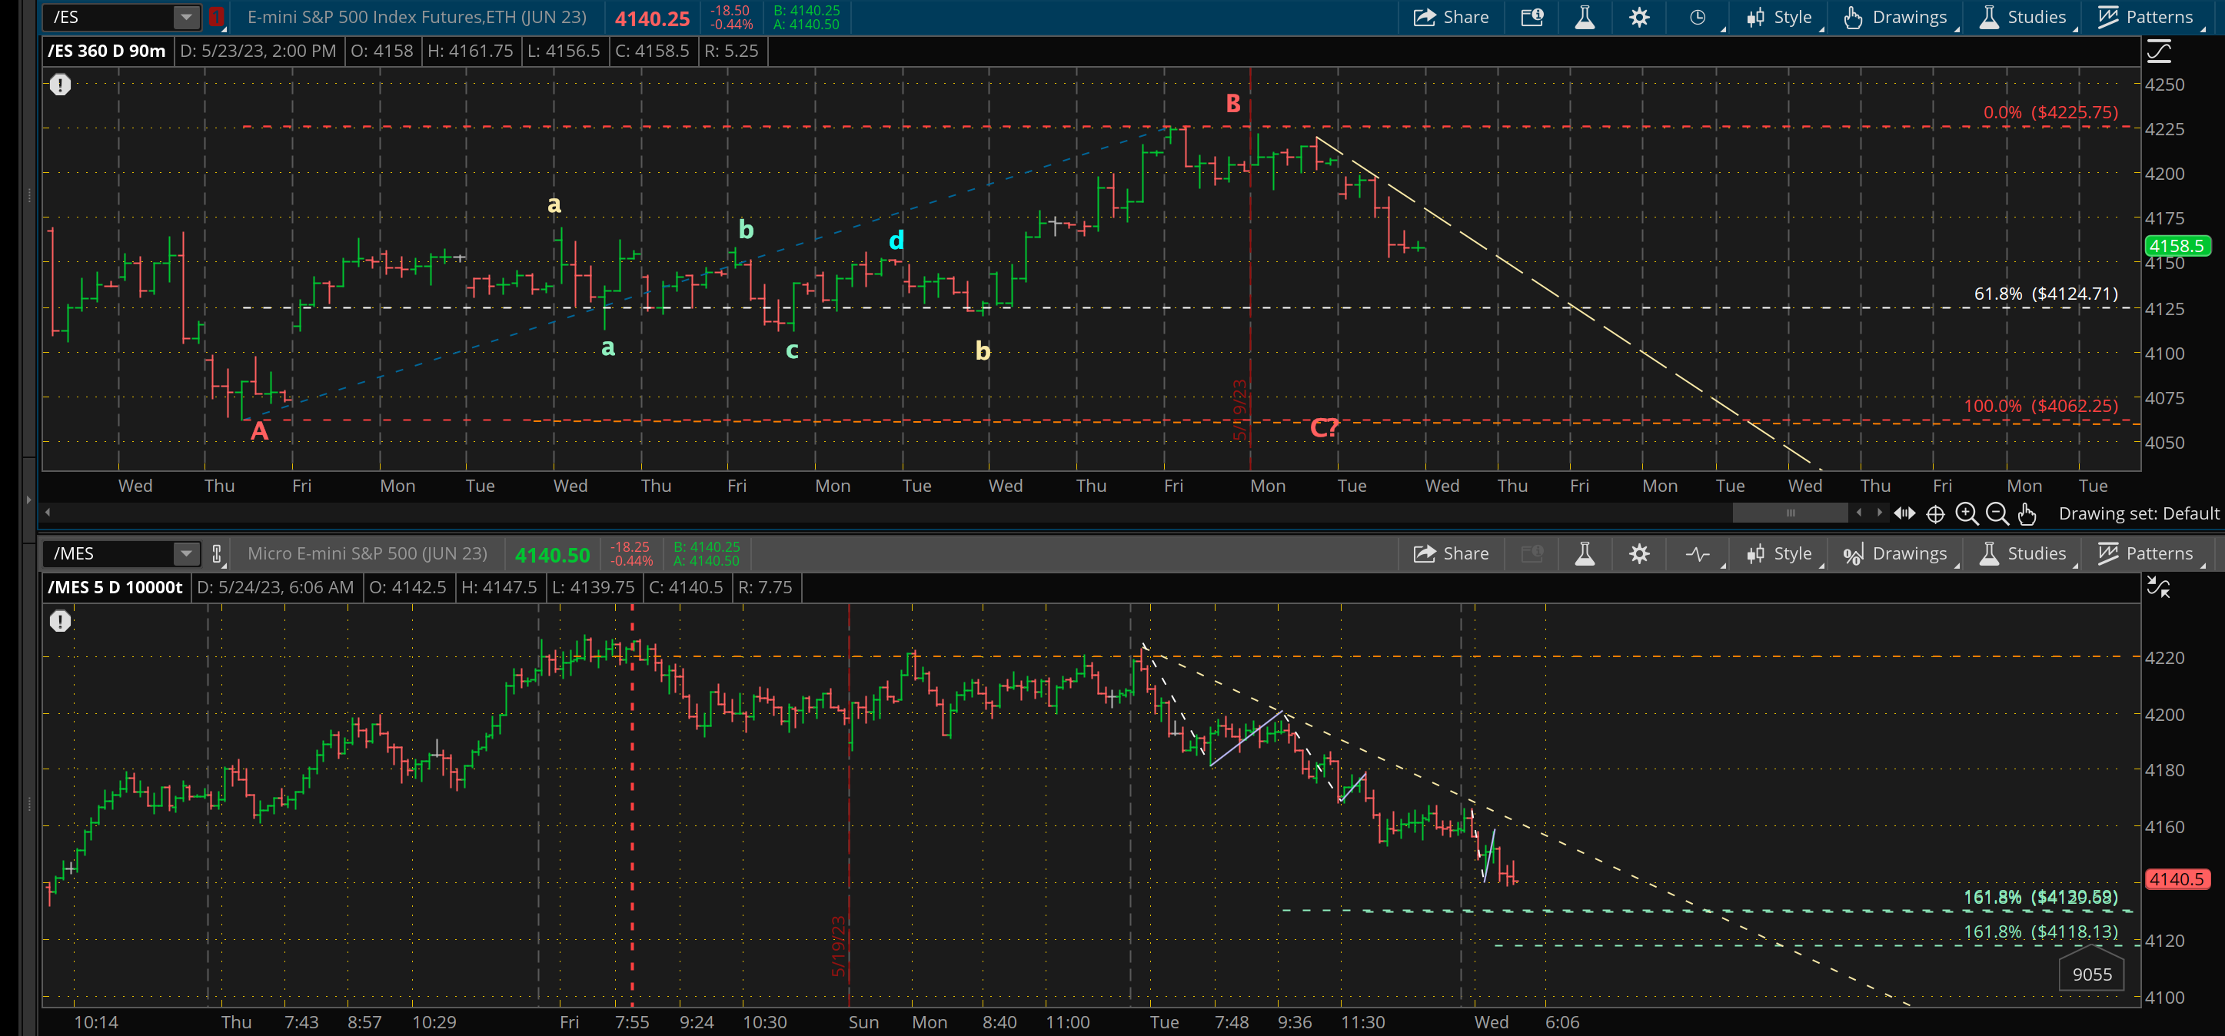The height and width of the screenshot is (1036, 2225).
Task: Select the pan hand tool
Action: [2027, 513]
